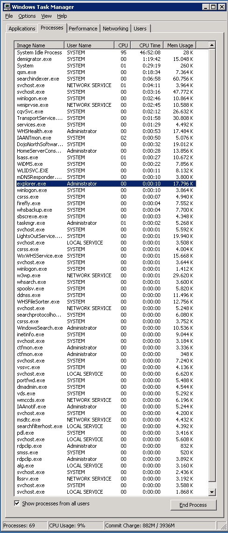Select the lsass.exe process
228x533 pixels.
coord(106,157)
